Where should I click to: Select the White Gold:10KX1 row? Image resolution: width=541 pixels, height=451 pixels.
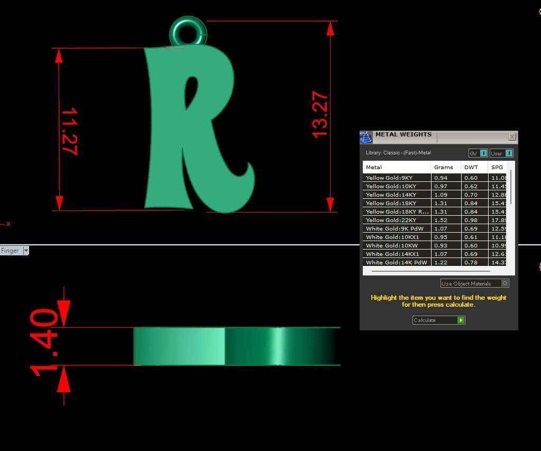434,237
